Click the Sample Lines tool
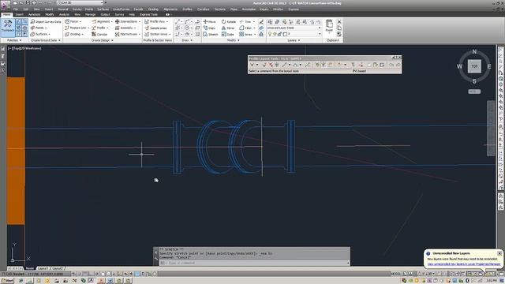The width and height of the screenshot is (505, 284). tap(155, 28)
